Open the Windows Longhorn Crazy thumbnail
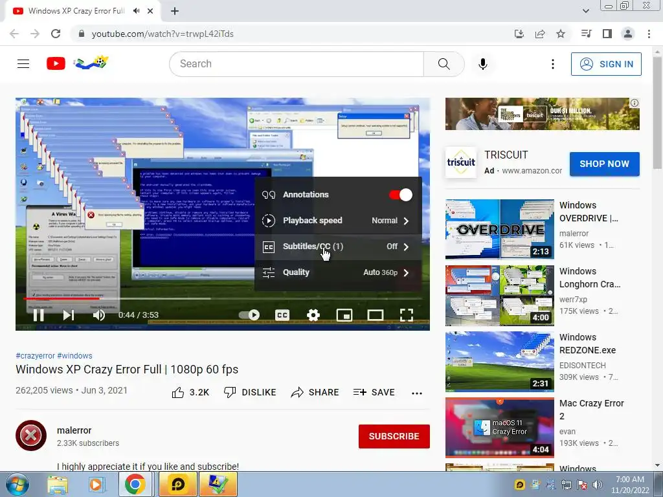The image size is (663, 497). [499, 295]
